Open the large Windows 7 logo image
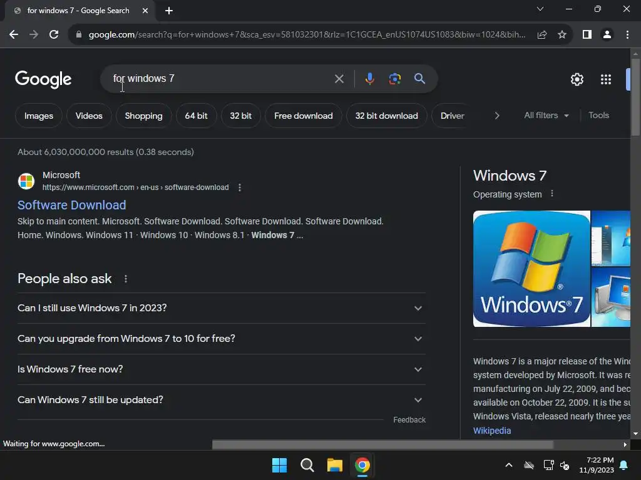This screenshot has width=641, height=480. [531, 269]
